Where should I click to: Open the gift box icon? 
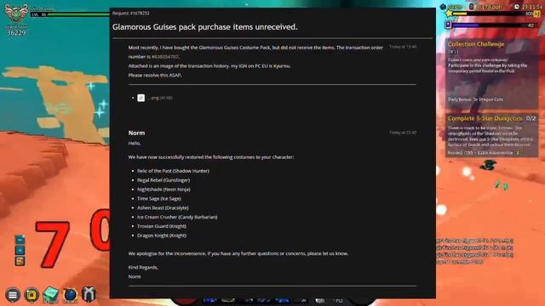pos(89,294)
